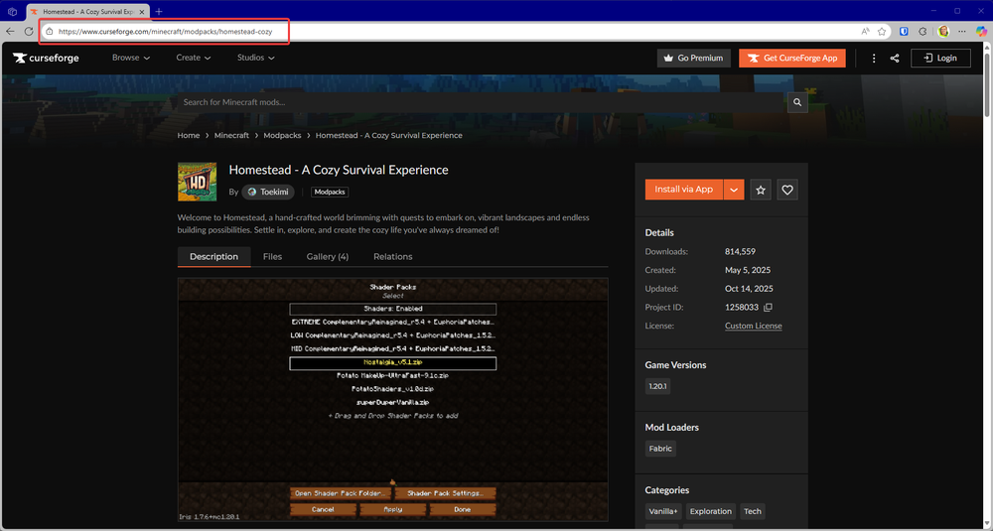Switch to the Gallery (4) tab

tap(327, 256)
